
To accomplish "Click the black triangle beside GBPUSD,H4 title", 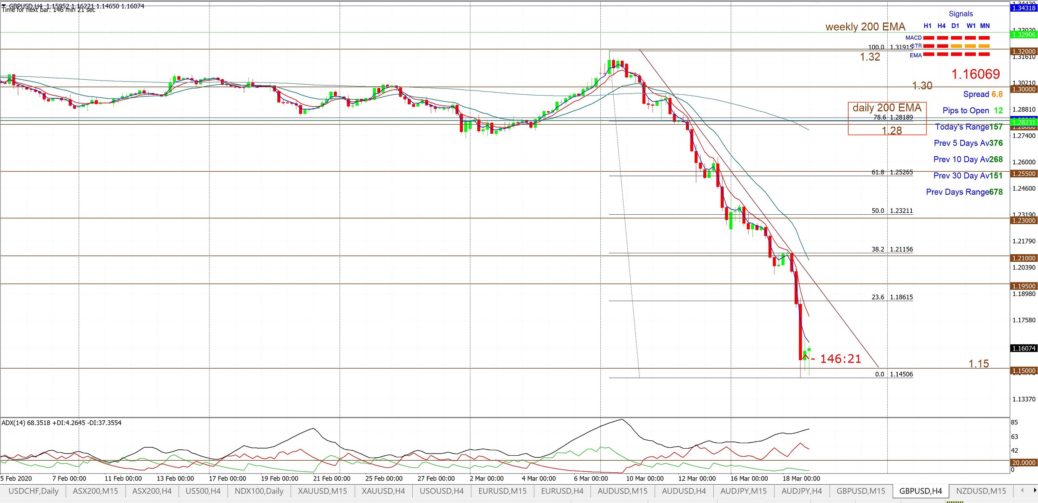I will tap(4, 6).
